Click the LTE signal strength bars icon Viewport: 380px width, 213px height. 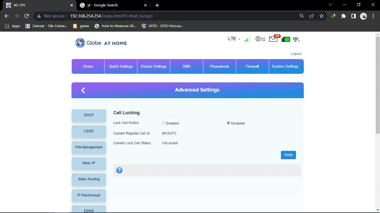point(247,39)
